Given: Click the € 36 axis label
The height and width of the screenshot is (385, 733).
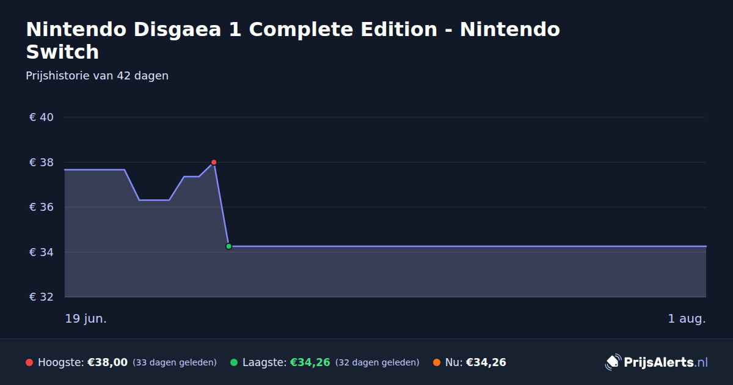Looking at the screenshot, I should [42, 207].
